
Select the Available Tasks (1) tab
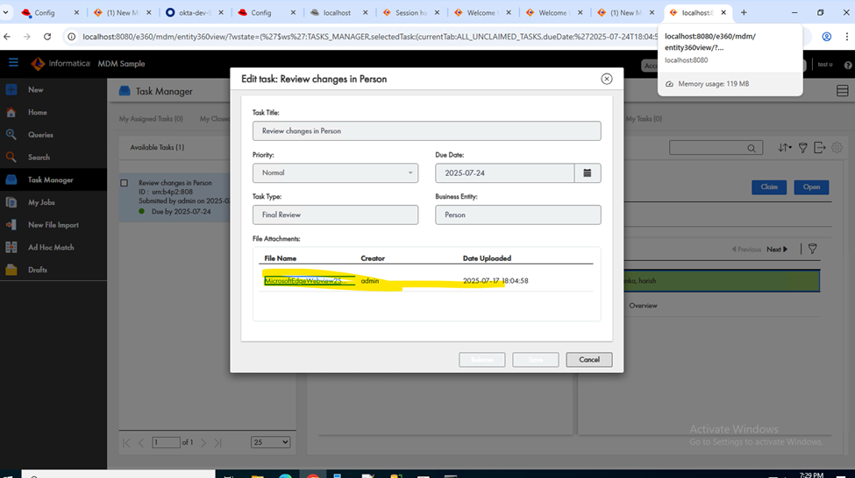[x=157, y=147]
